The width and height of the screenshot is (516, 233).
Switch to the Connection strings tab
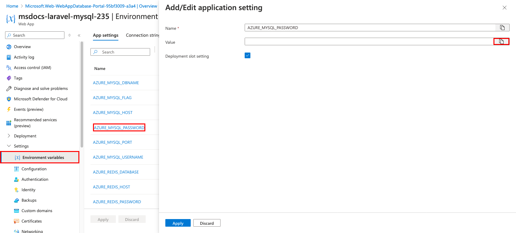pyautogui.click(x=142, y=35)
